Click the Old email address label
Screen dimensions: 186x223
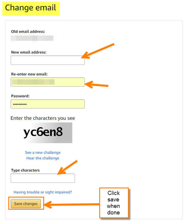click(28, 31)
